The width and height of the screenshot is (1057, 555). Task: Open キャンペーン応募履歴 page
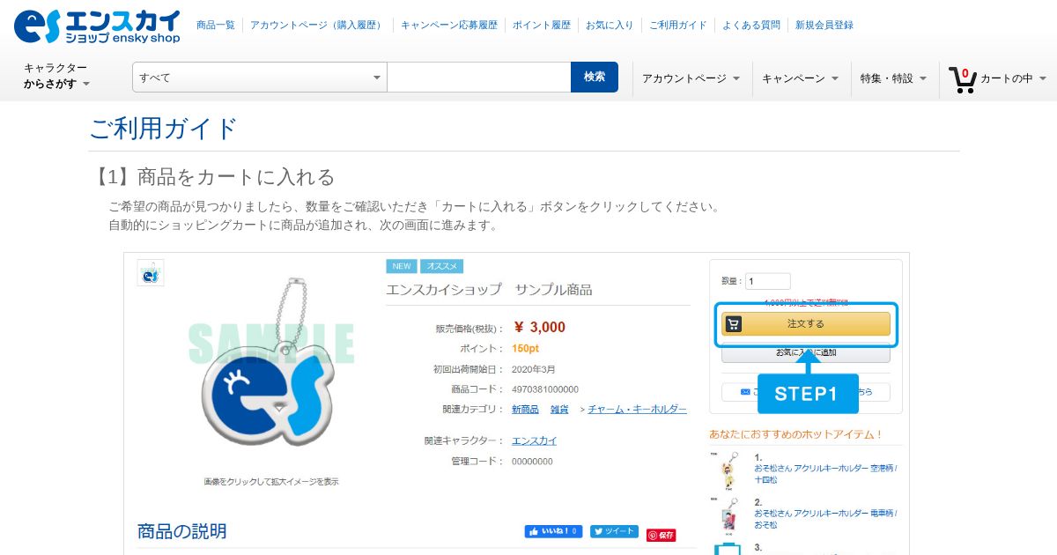point(449,26)
